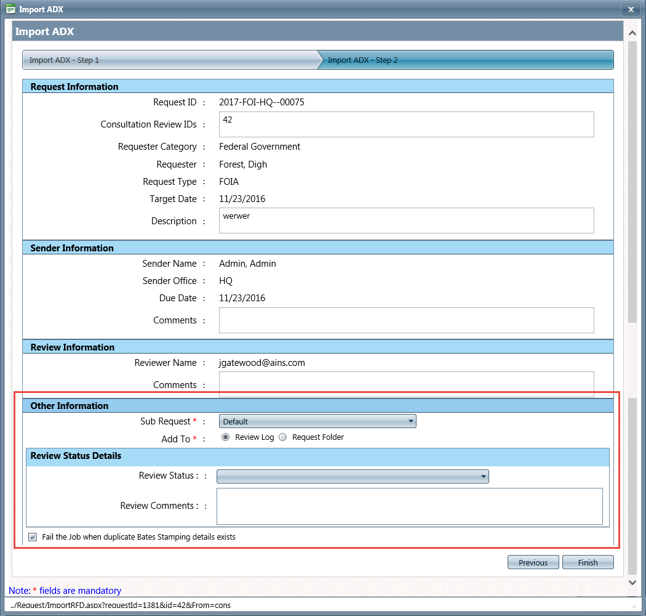Click the Requester Category value Federal Government

point(260,147)
